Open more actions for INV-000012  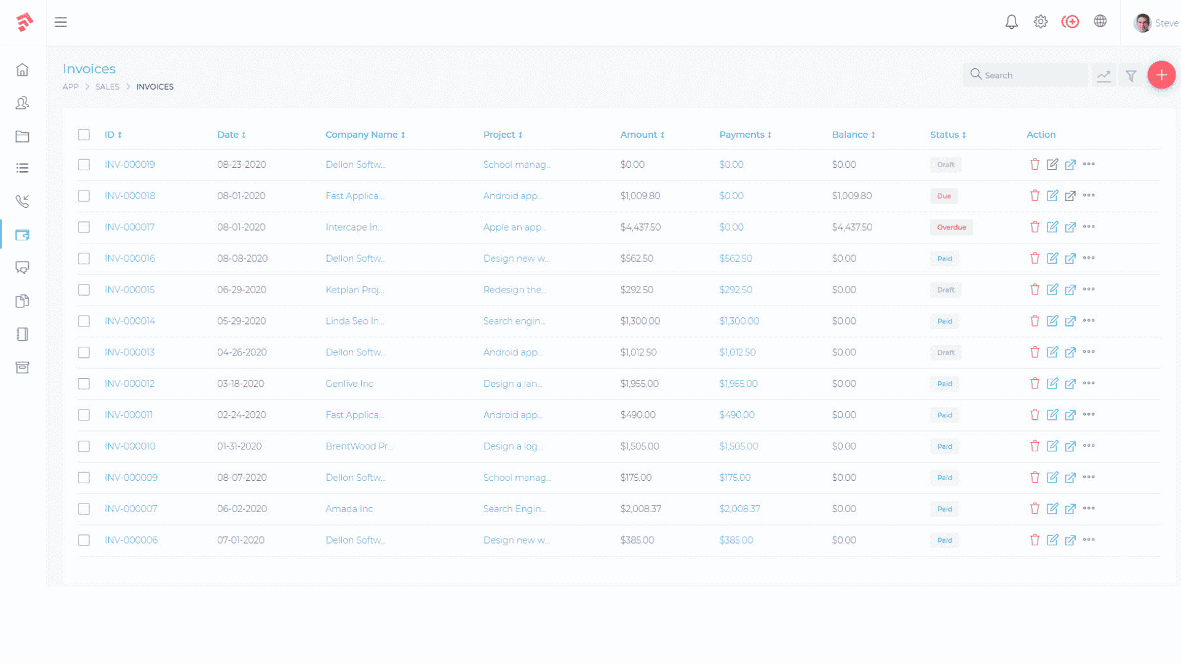(1089, 383)
